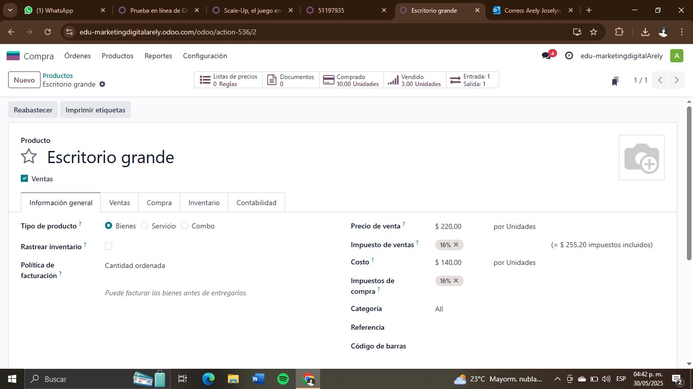Expand the Configuración menu
The image size is (693, 389).
coord(205,56)
